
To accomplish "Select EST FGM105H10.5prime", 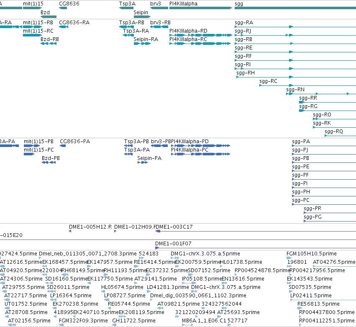I will [x=289, y=258].
